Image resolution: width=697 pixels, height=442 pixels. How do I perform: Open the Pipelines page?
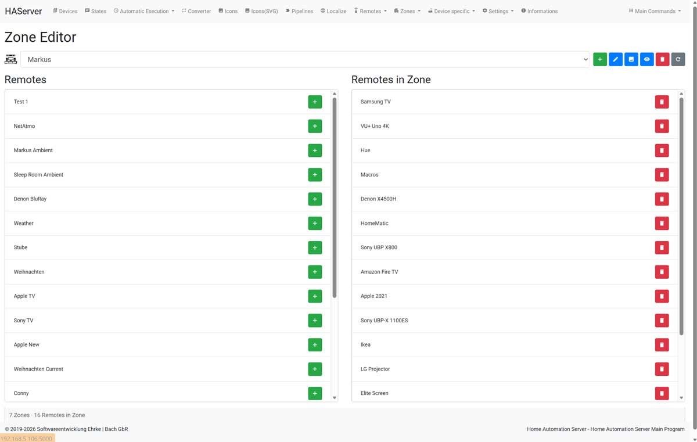tap(299, 11)
